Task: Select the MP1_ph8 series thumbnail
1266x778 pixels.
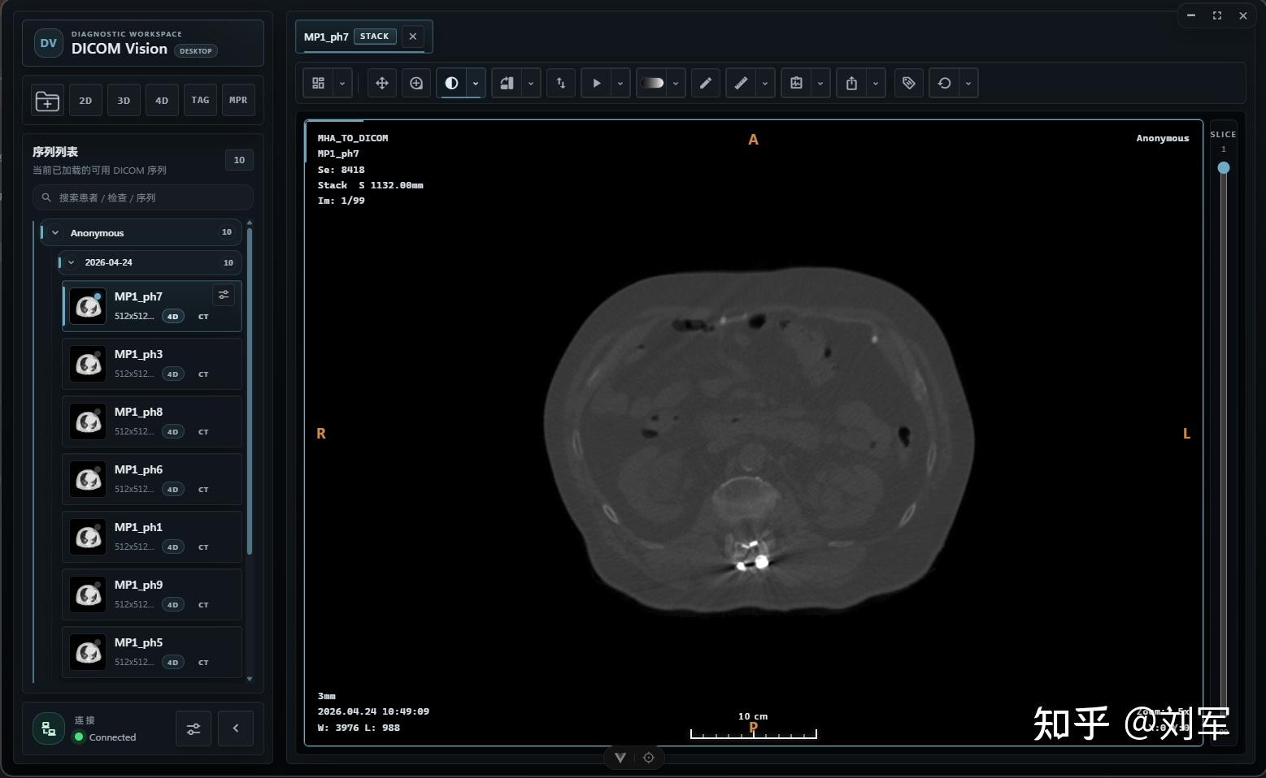Action: (88, 421)
